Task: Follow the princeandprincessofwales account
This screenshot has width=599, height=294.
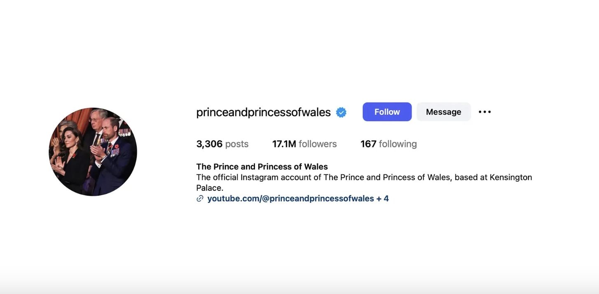Action: point(387,112)
